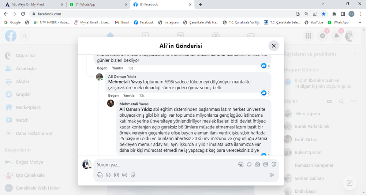Viewport: 366px width, 195px height.
Task: Open the zoom magnifier in address bar
Action: [x=306, y=14]
